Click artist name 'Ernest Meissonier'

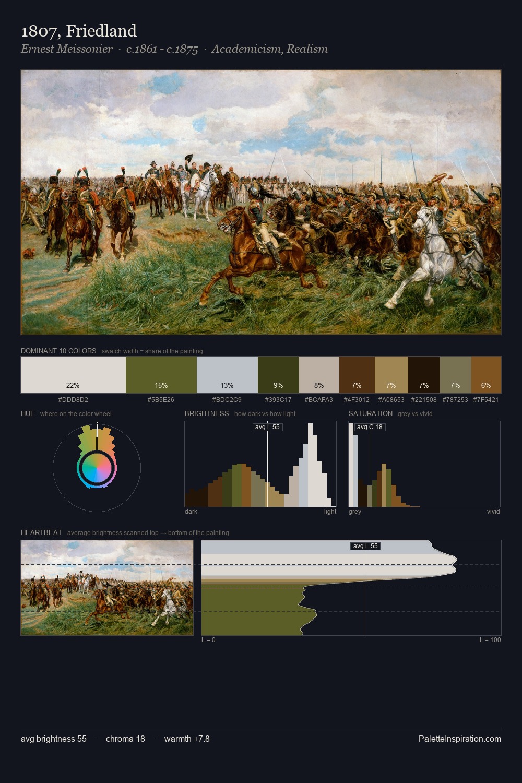tap(67, 49)
